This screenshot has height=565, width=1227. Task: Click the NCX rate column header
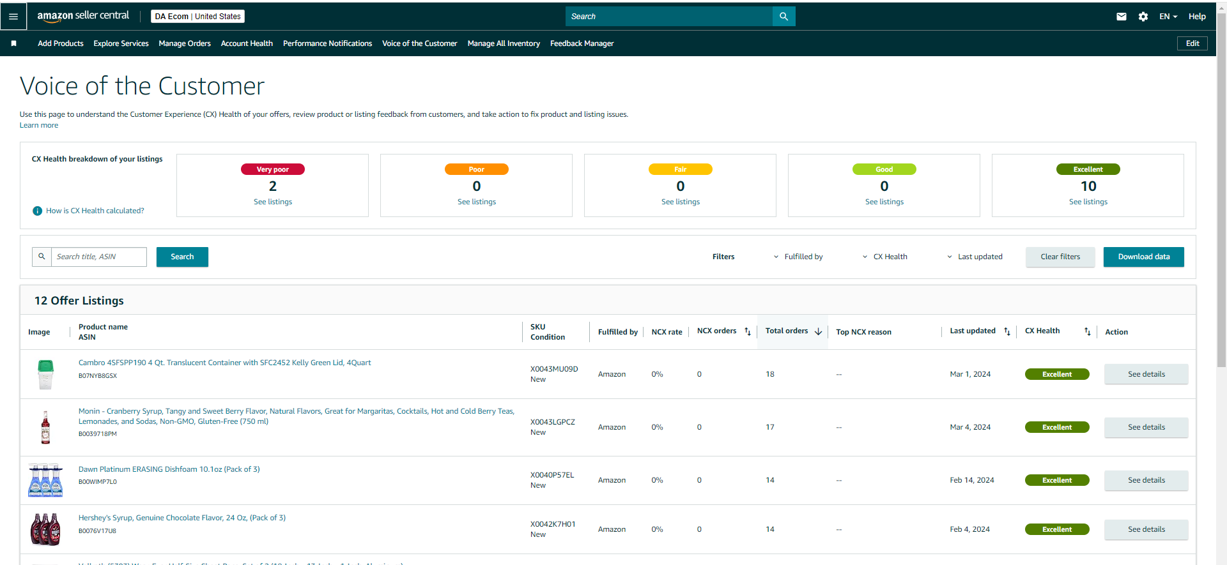[667, 332]
